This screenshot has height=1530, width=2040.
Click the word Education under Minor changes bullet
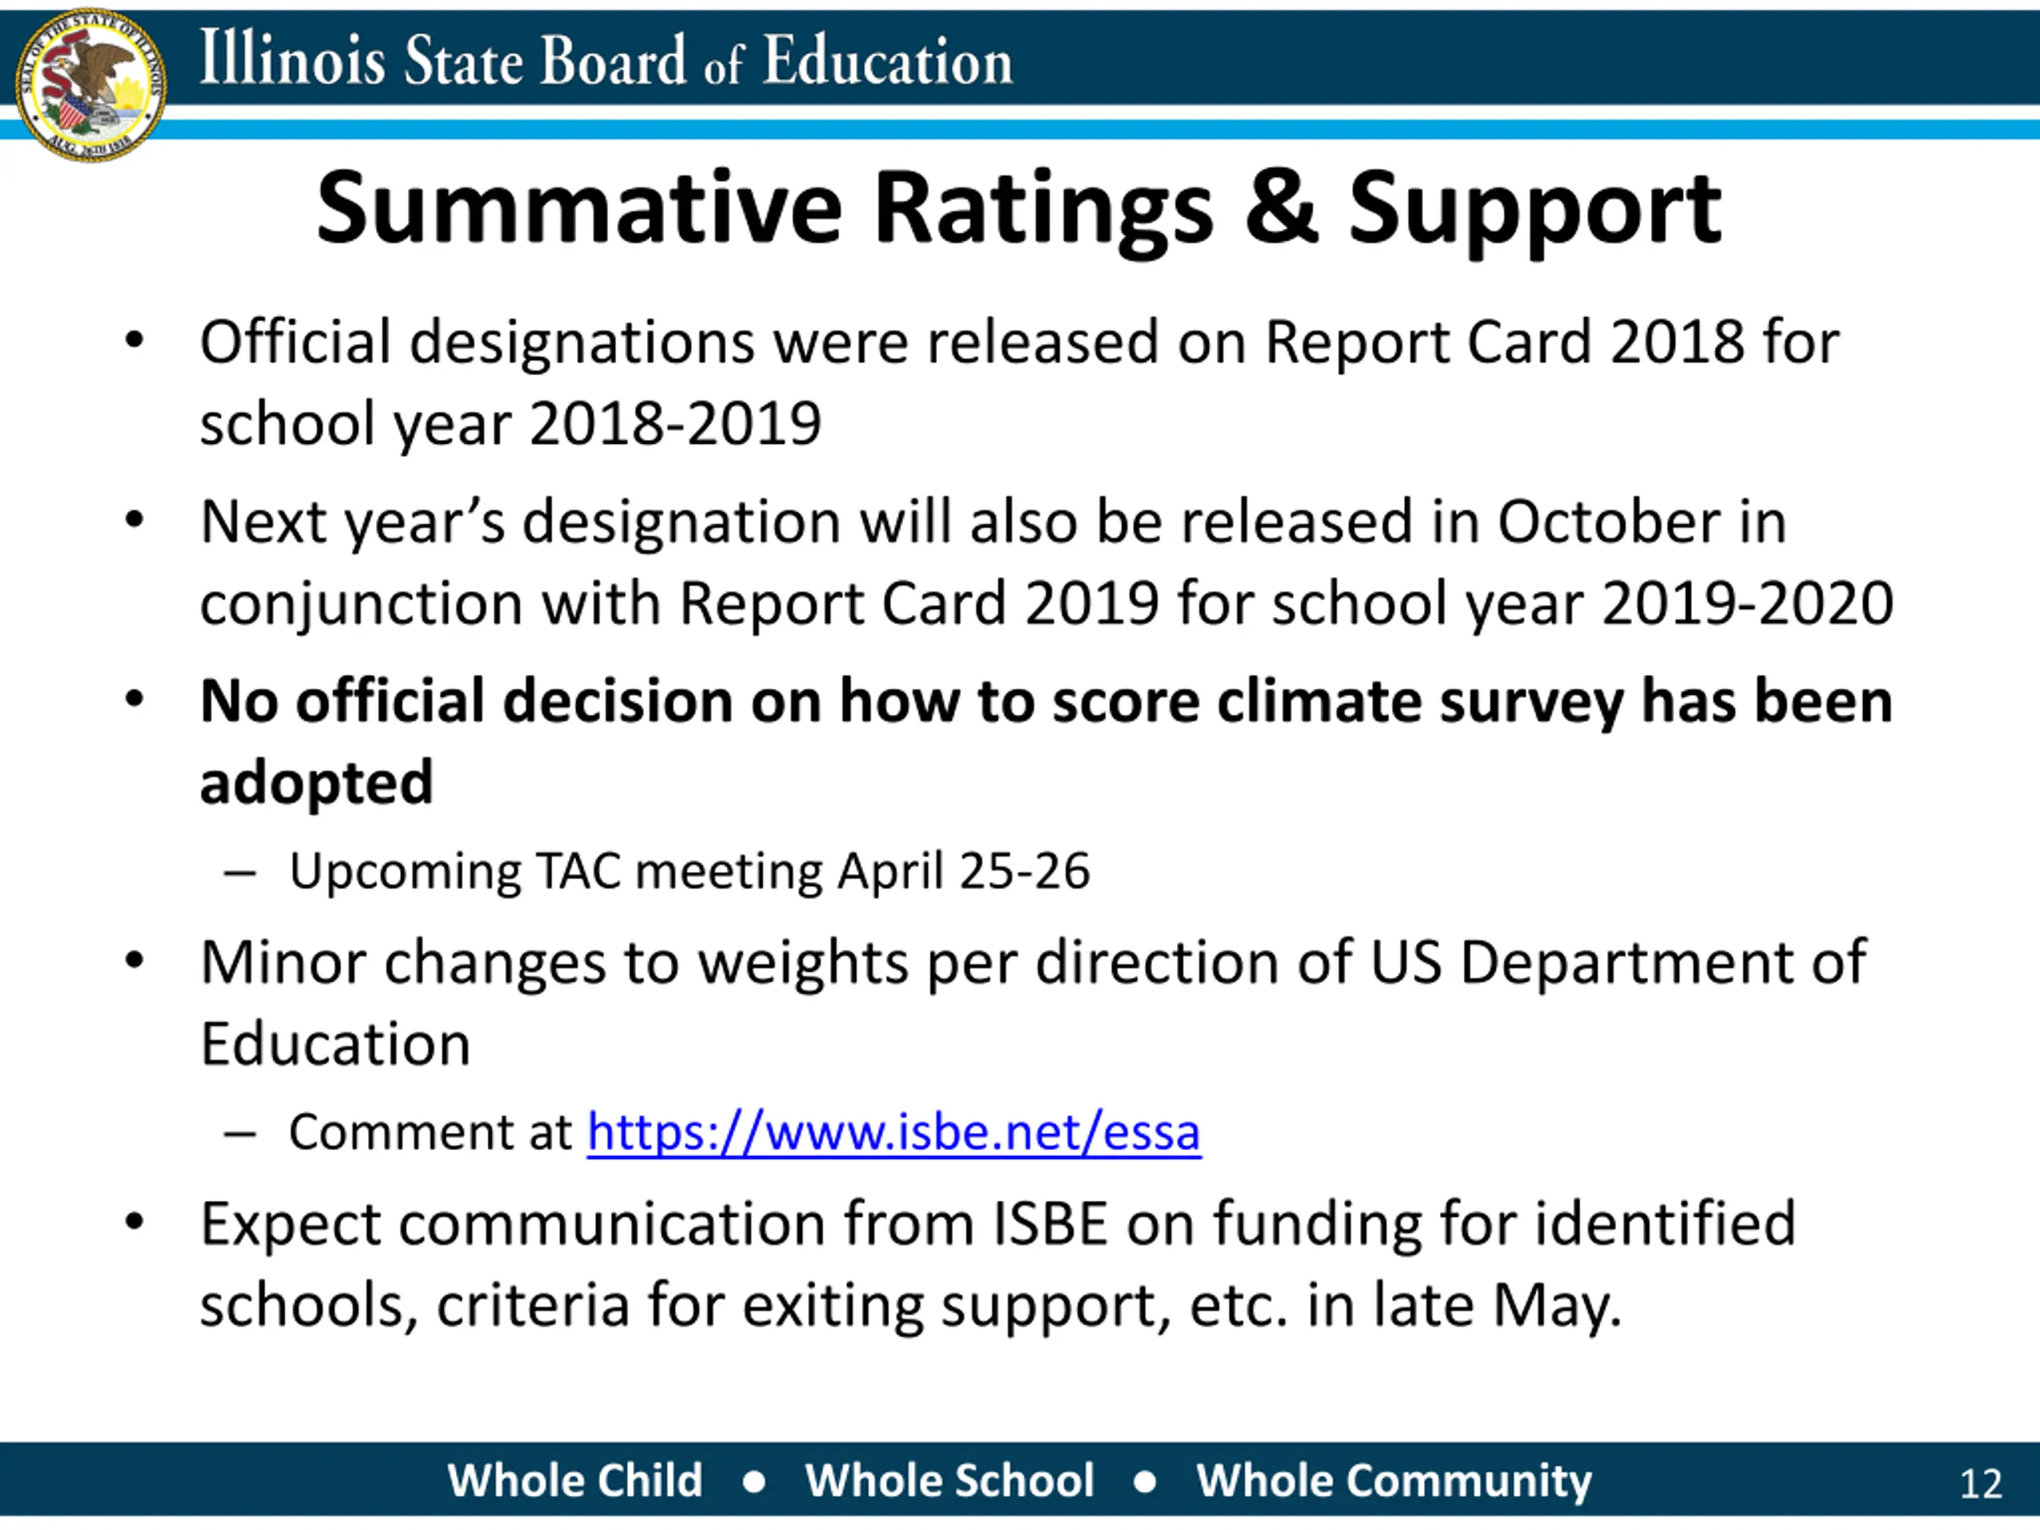335,1044
